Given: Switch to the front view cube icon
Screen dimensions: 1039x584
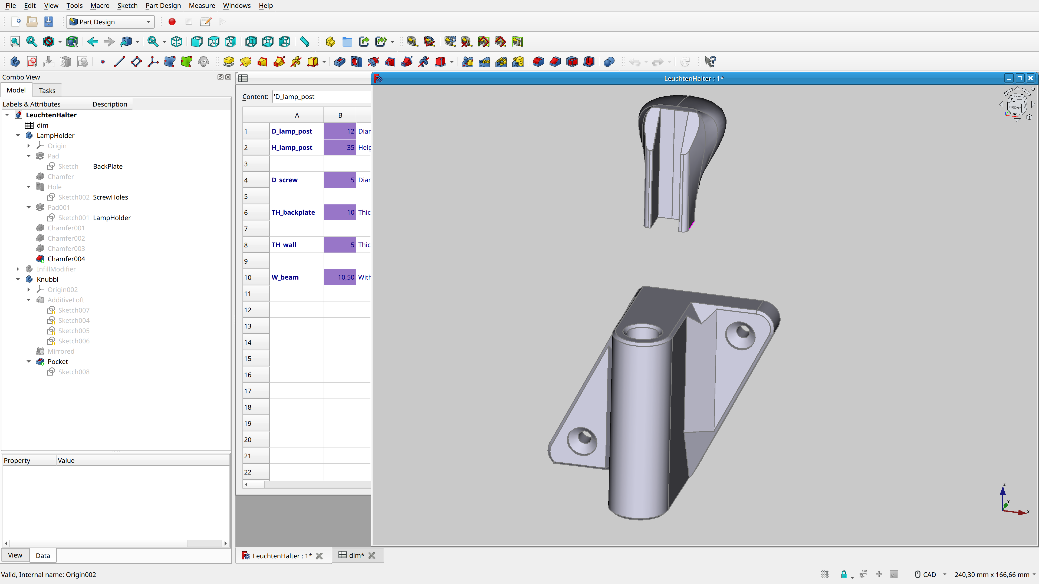Looking at the screenshot, I should [x=197, y=42].
